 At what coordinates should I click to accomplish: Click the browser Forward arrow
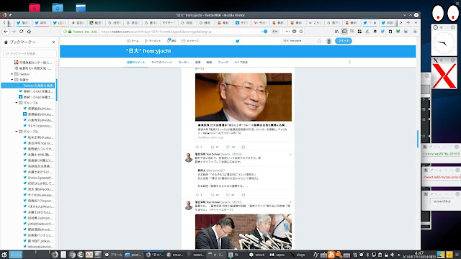point(14,32)
